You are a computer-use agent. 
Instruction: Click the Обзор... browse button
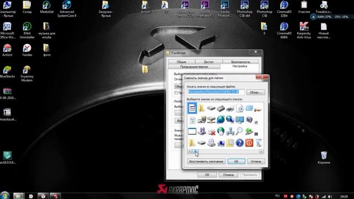pyautogui.click(x=256, y=92)
